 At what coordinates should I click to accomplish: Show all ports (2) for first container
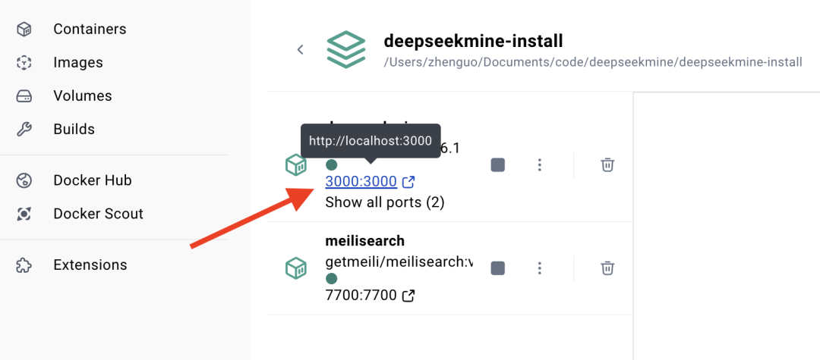[384, 202]
